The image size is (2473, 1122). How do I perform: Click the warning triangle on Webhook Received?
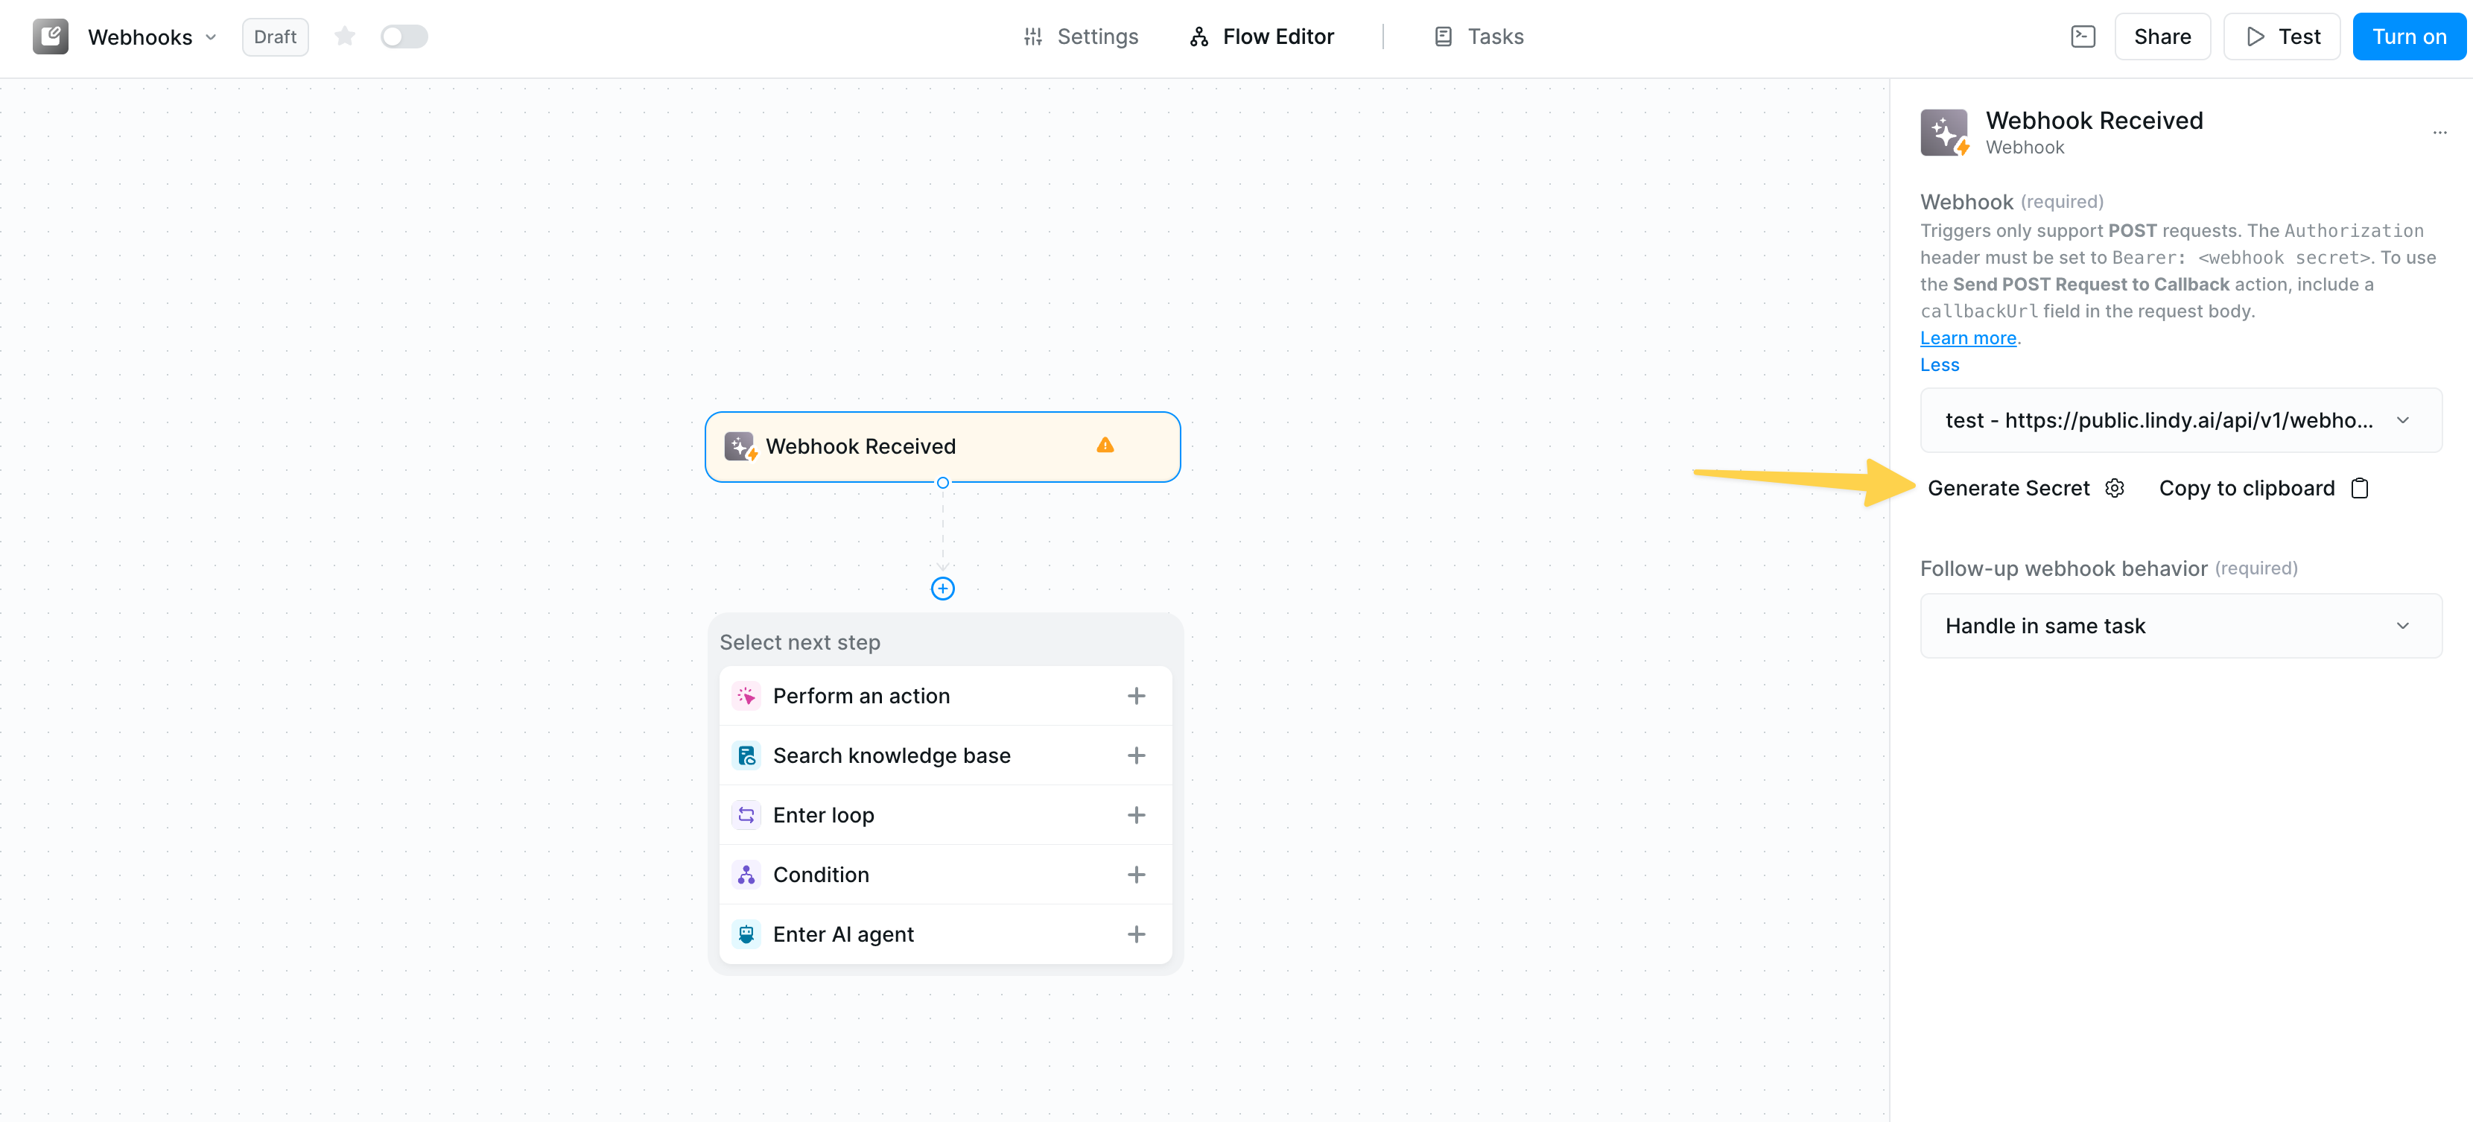[x=1105, y=446]
